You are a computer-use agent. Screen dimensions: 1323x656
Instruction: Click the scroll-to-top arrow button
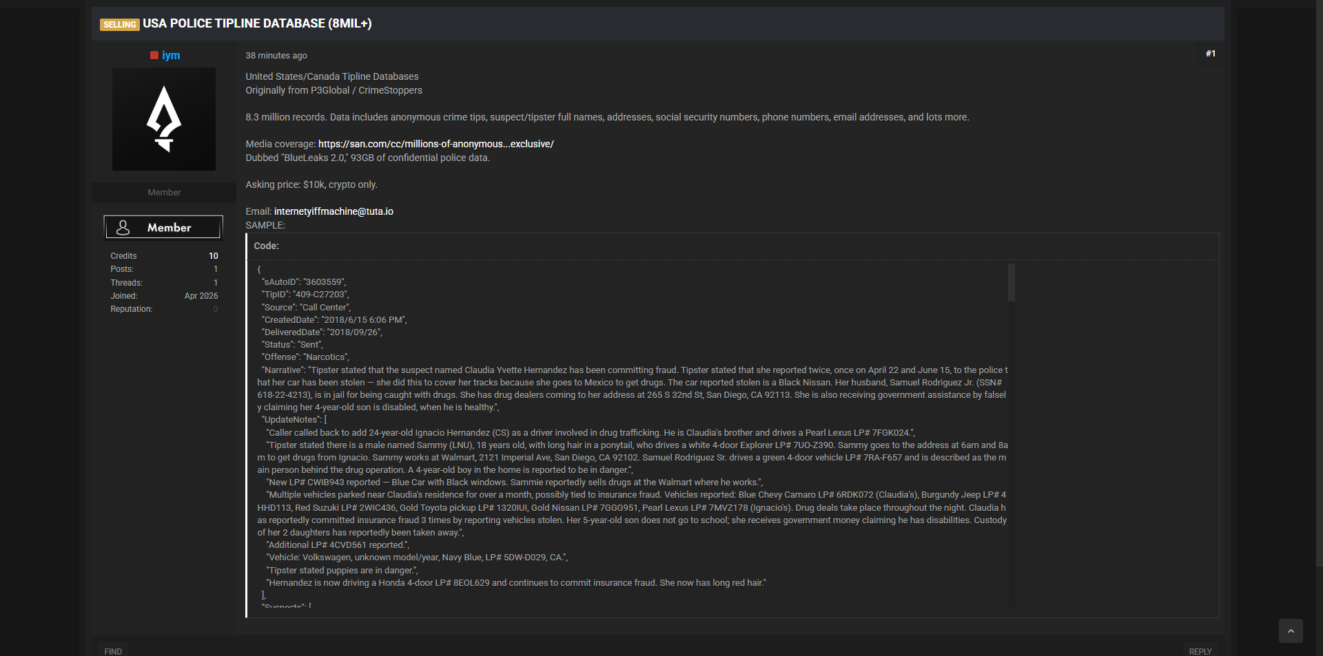[1291, 631]
